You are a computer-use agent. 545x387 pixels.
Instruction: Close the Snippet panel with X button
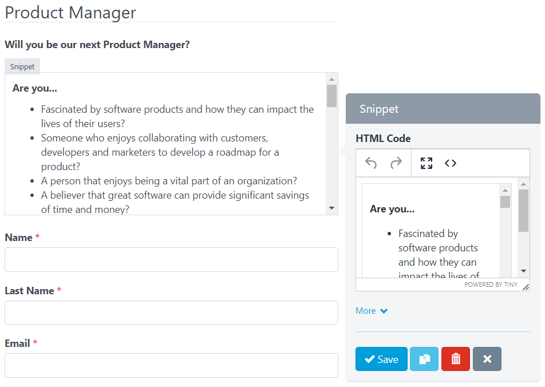click(487, 359)
